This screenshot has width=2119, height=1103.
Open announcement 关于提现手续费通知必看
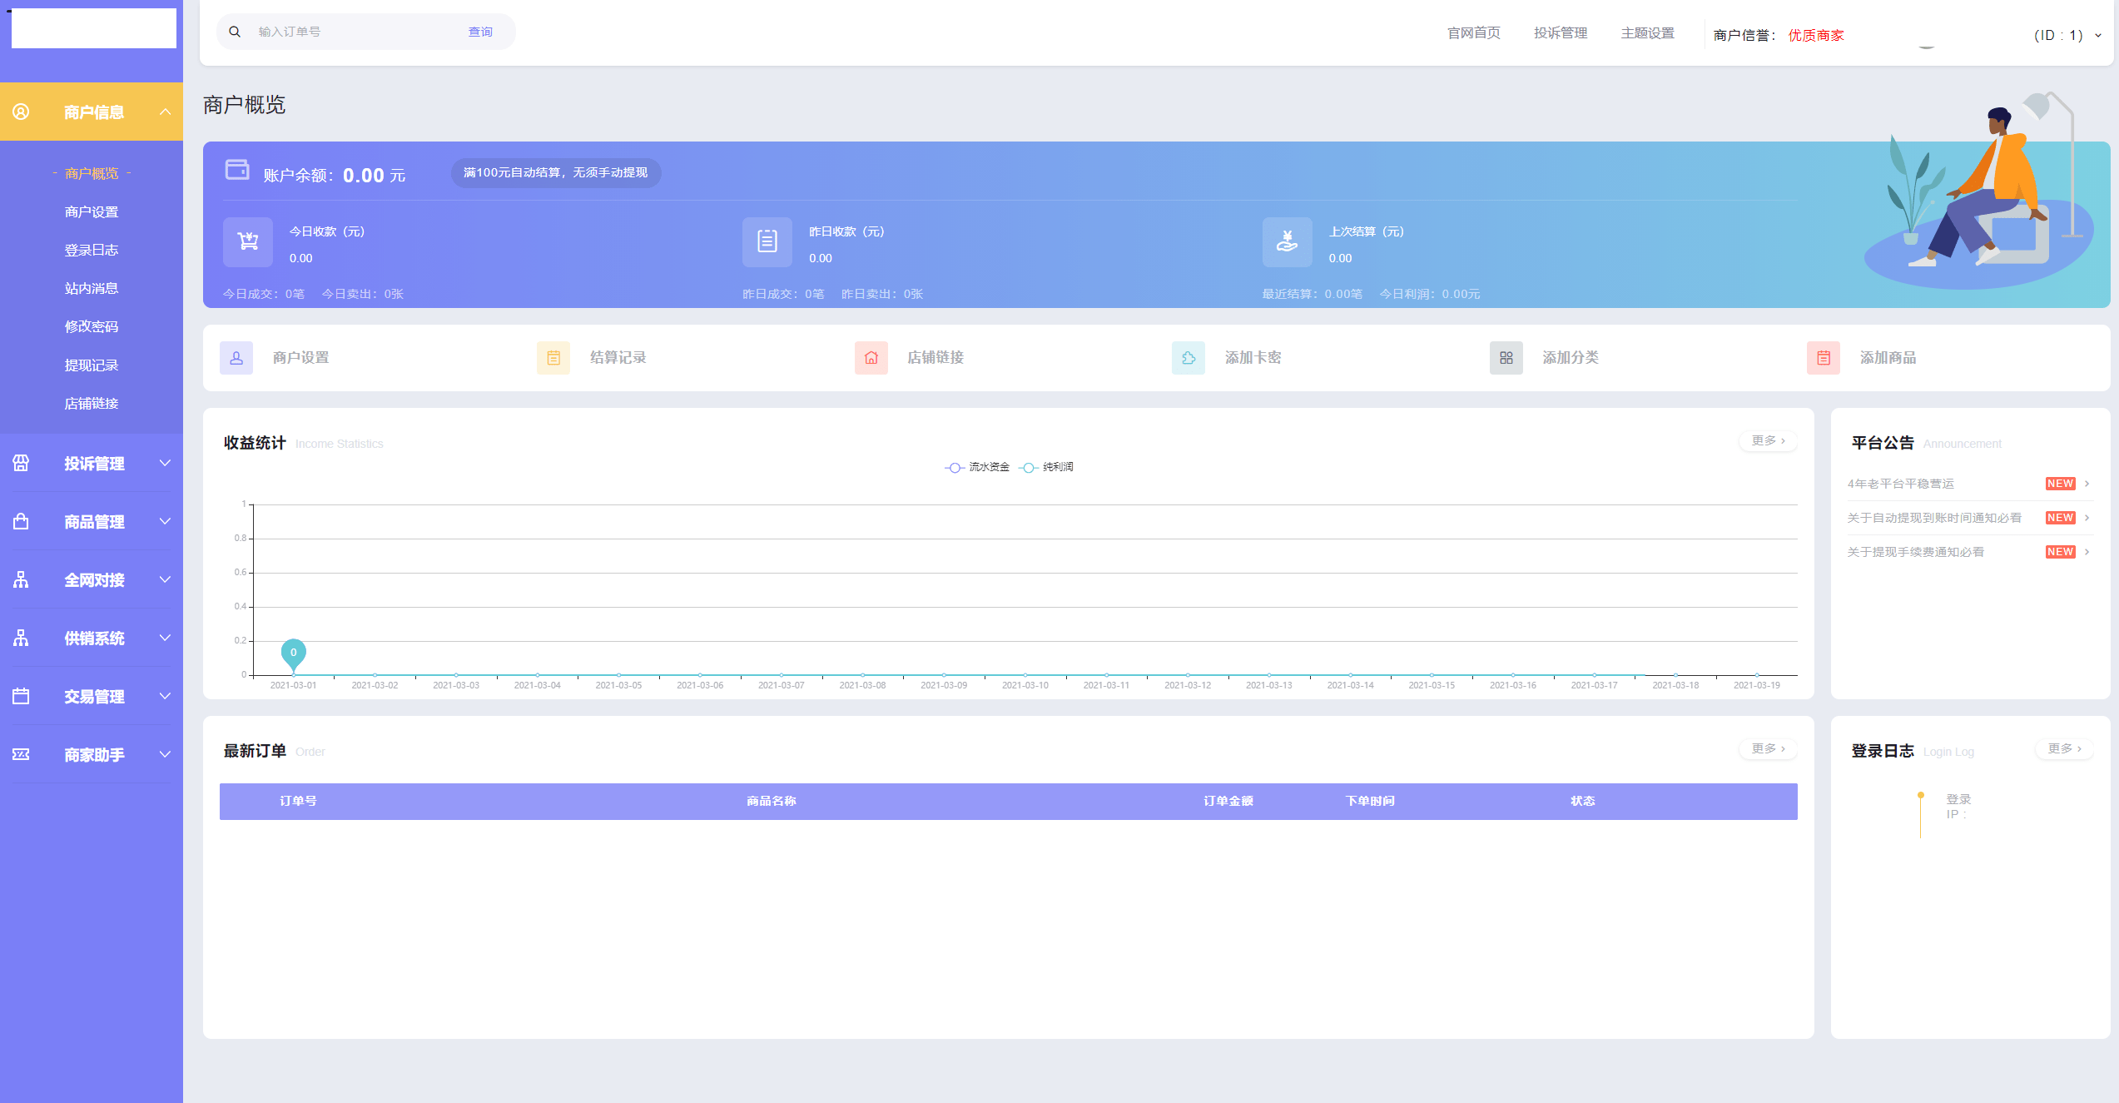click(x=1915, y=552)
